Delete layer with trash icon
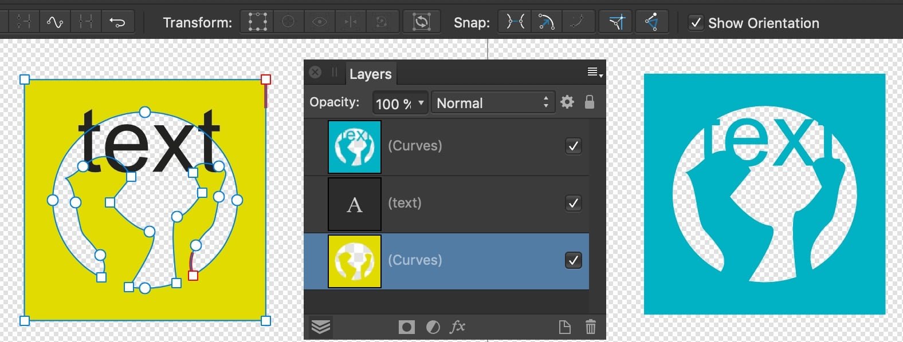Viewport: 903px width, 342px height. coord(590,327)
